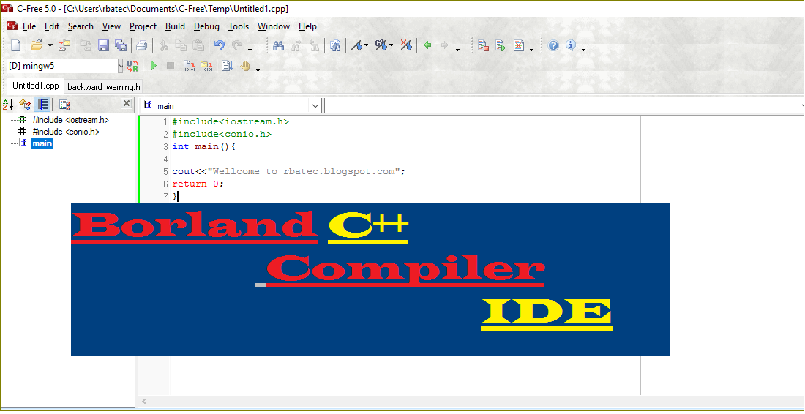Open the Tools menu
Viewport: 805px width, 414px height.
(239, 26)
